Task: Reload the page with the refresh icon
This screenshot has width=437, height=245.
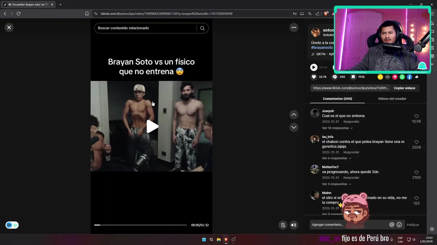Action: [18, 14]
